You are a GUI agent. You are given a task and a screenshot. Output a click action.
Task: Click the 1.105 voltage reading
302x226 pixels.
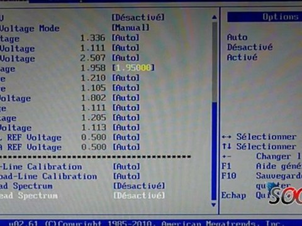93,88
